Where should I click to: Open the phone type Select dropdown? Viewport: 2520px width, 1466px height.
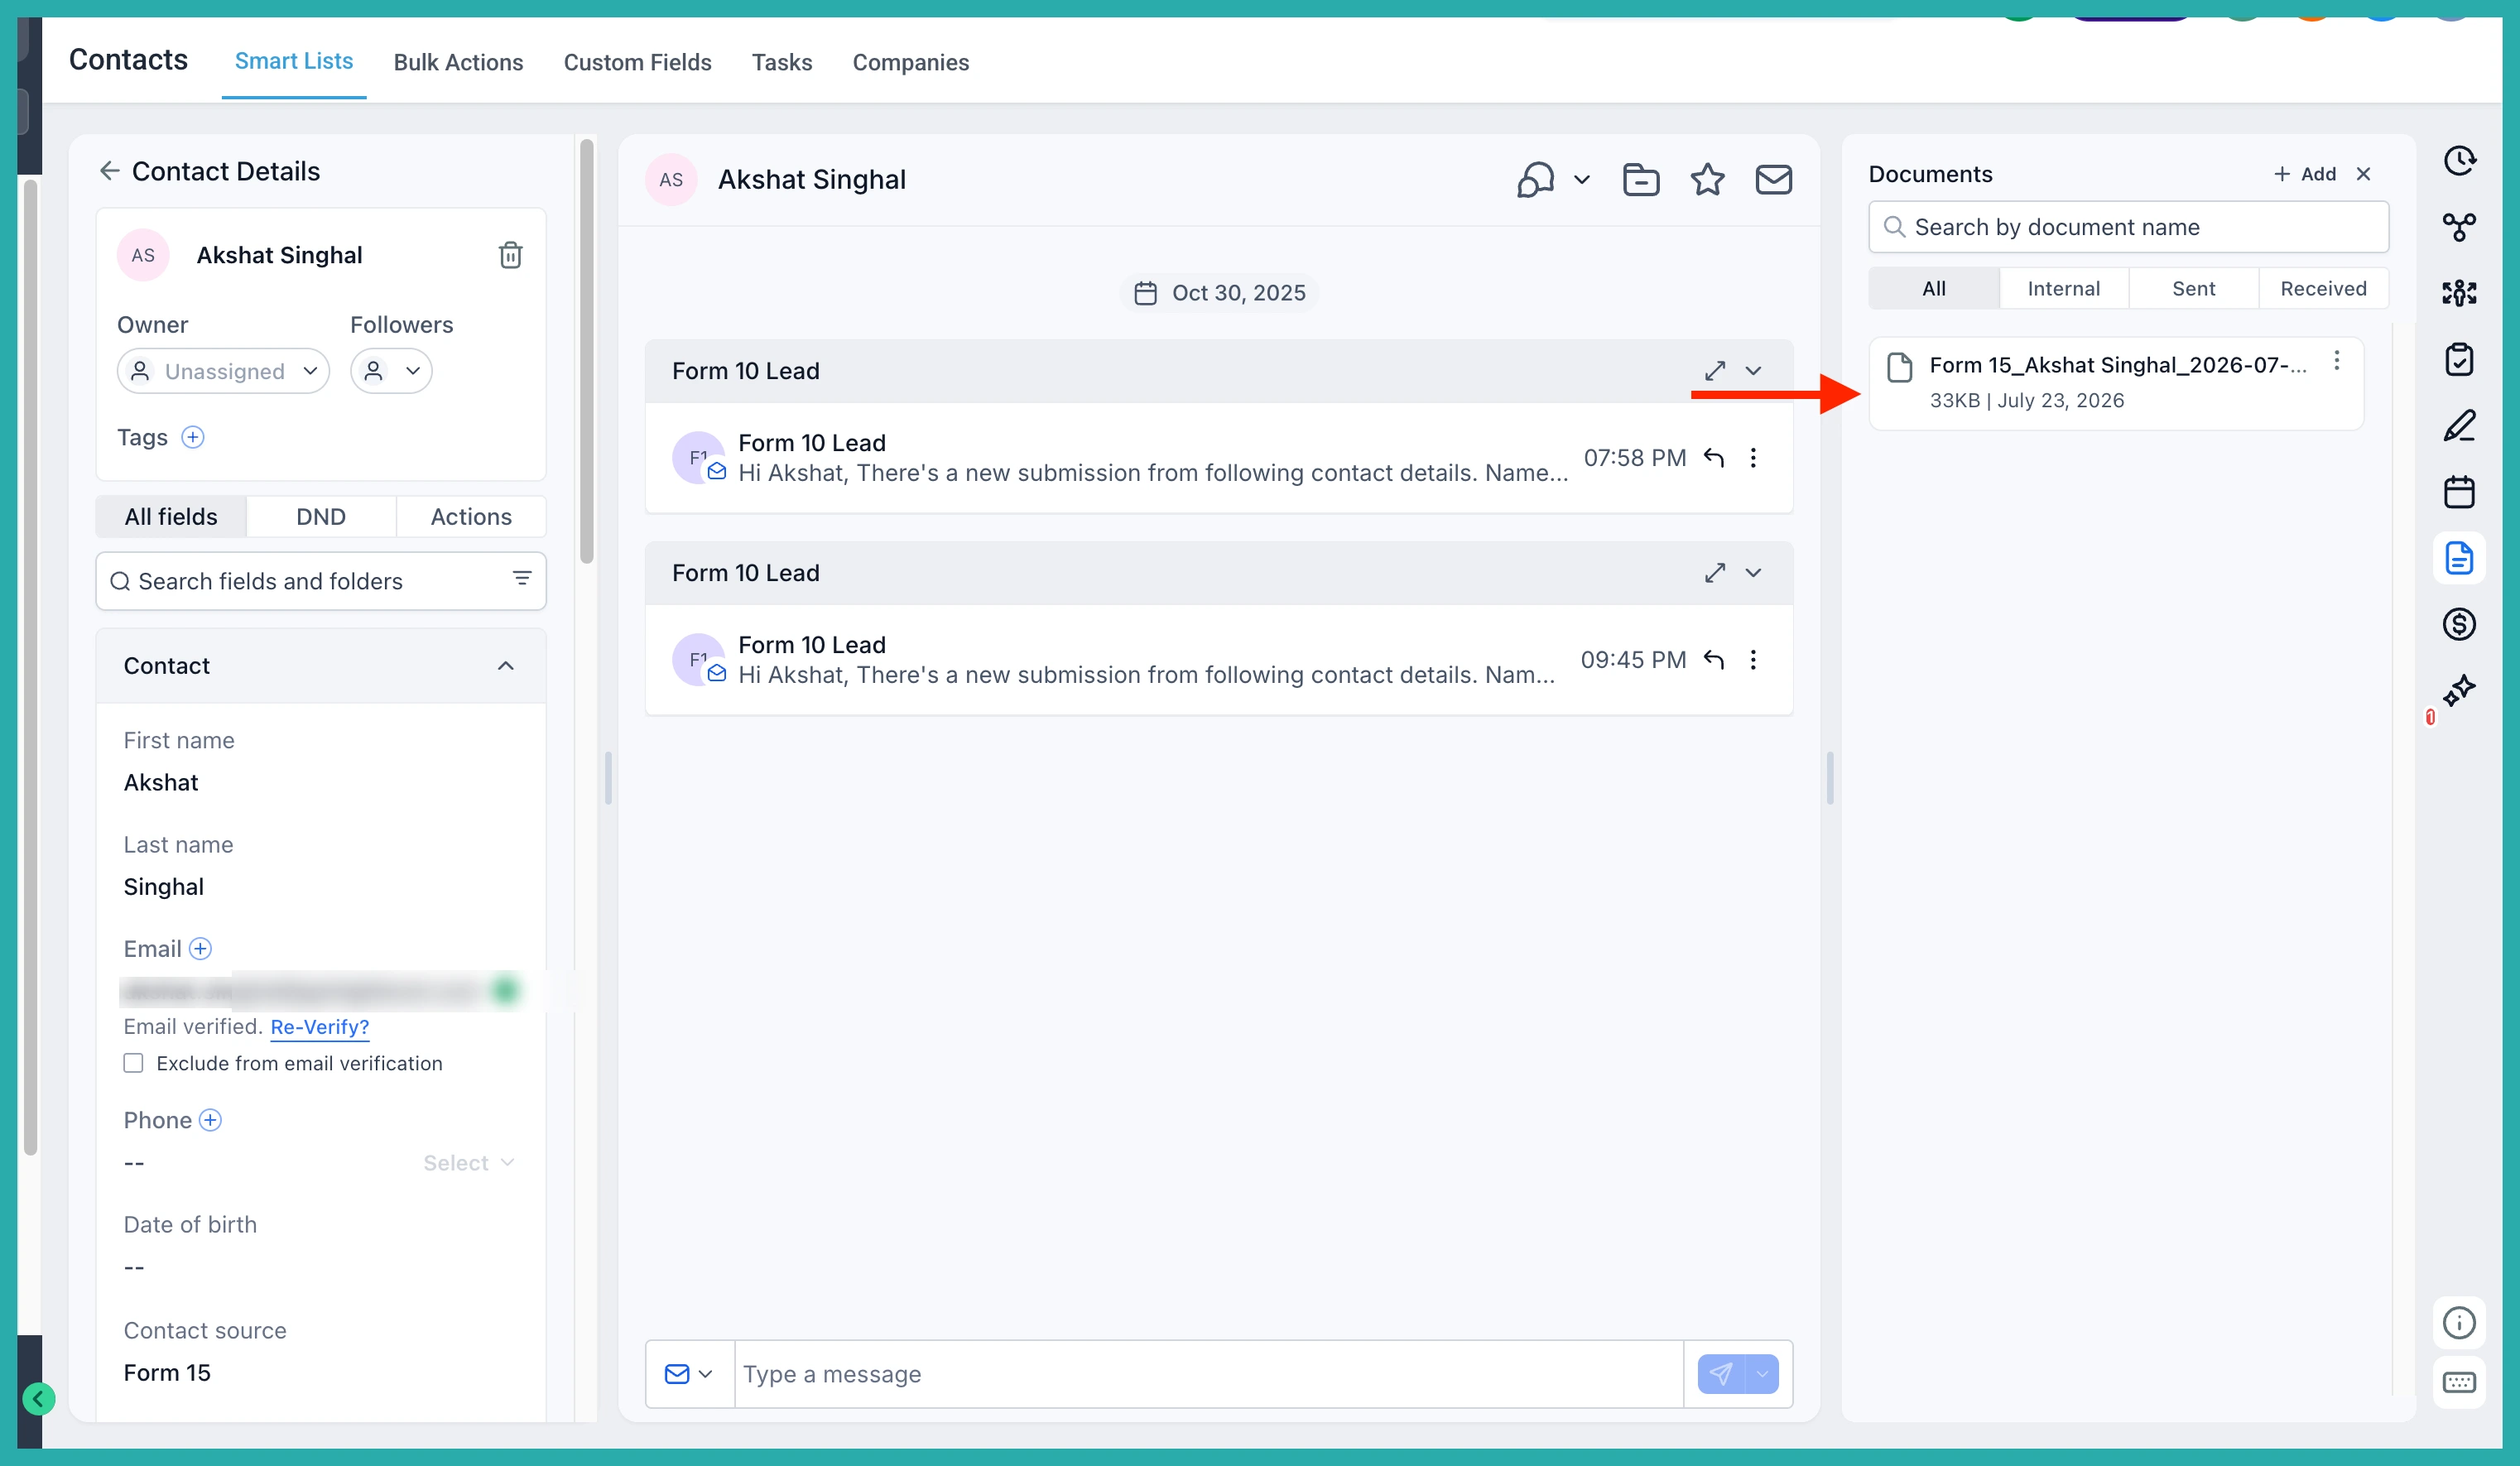click(x=468, y=1162)
